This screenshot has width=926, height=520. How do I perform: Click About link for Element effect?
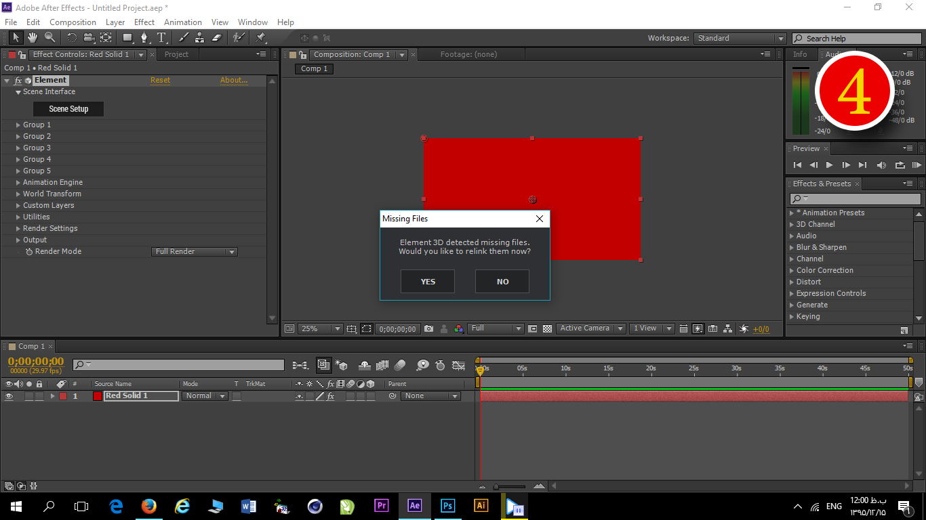(x=234, y=80)
